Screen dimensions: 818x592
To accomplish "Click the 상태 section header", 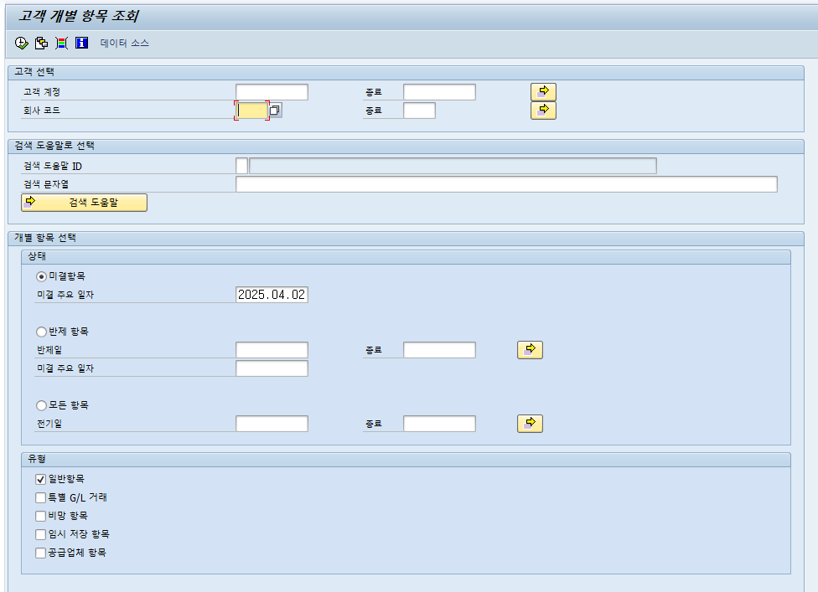I will (x=406, y=256).
